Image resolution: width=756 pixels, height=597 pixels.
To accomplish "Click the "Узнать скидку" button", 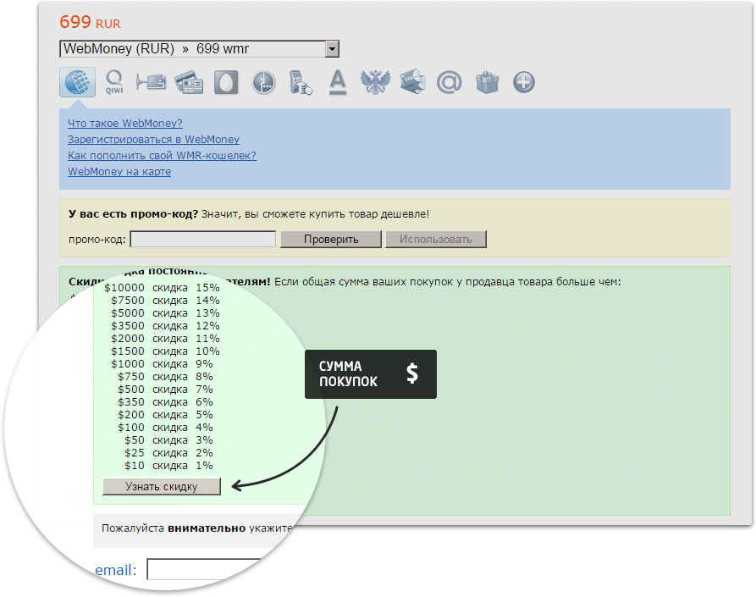I will coord(162,487).
